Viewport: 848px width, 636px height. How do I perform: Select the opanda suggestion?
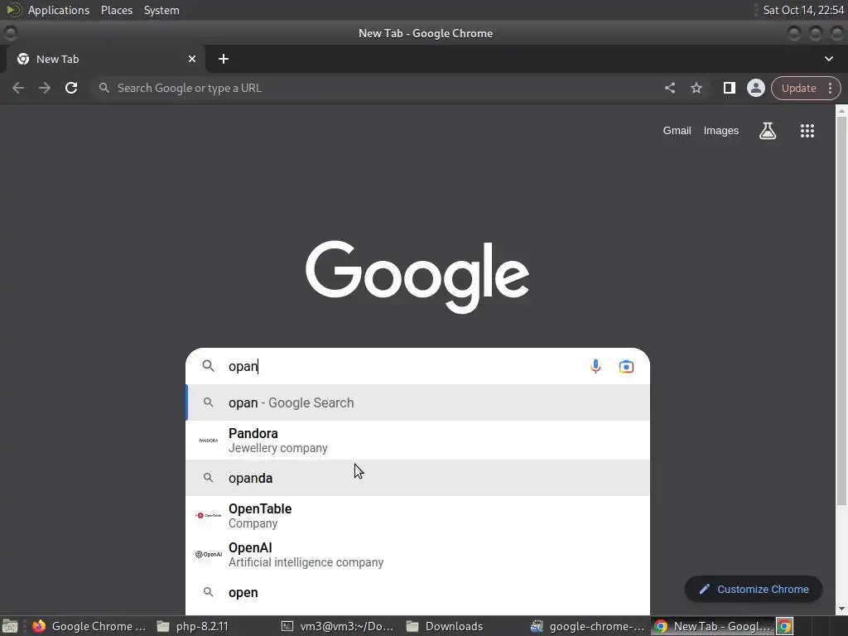417,478
